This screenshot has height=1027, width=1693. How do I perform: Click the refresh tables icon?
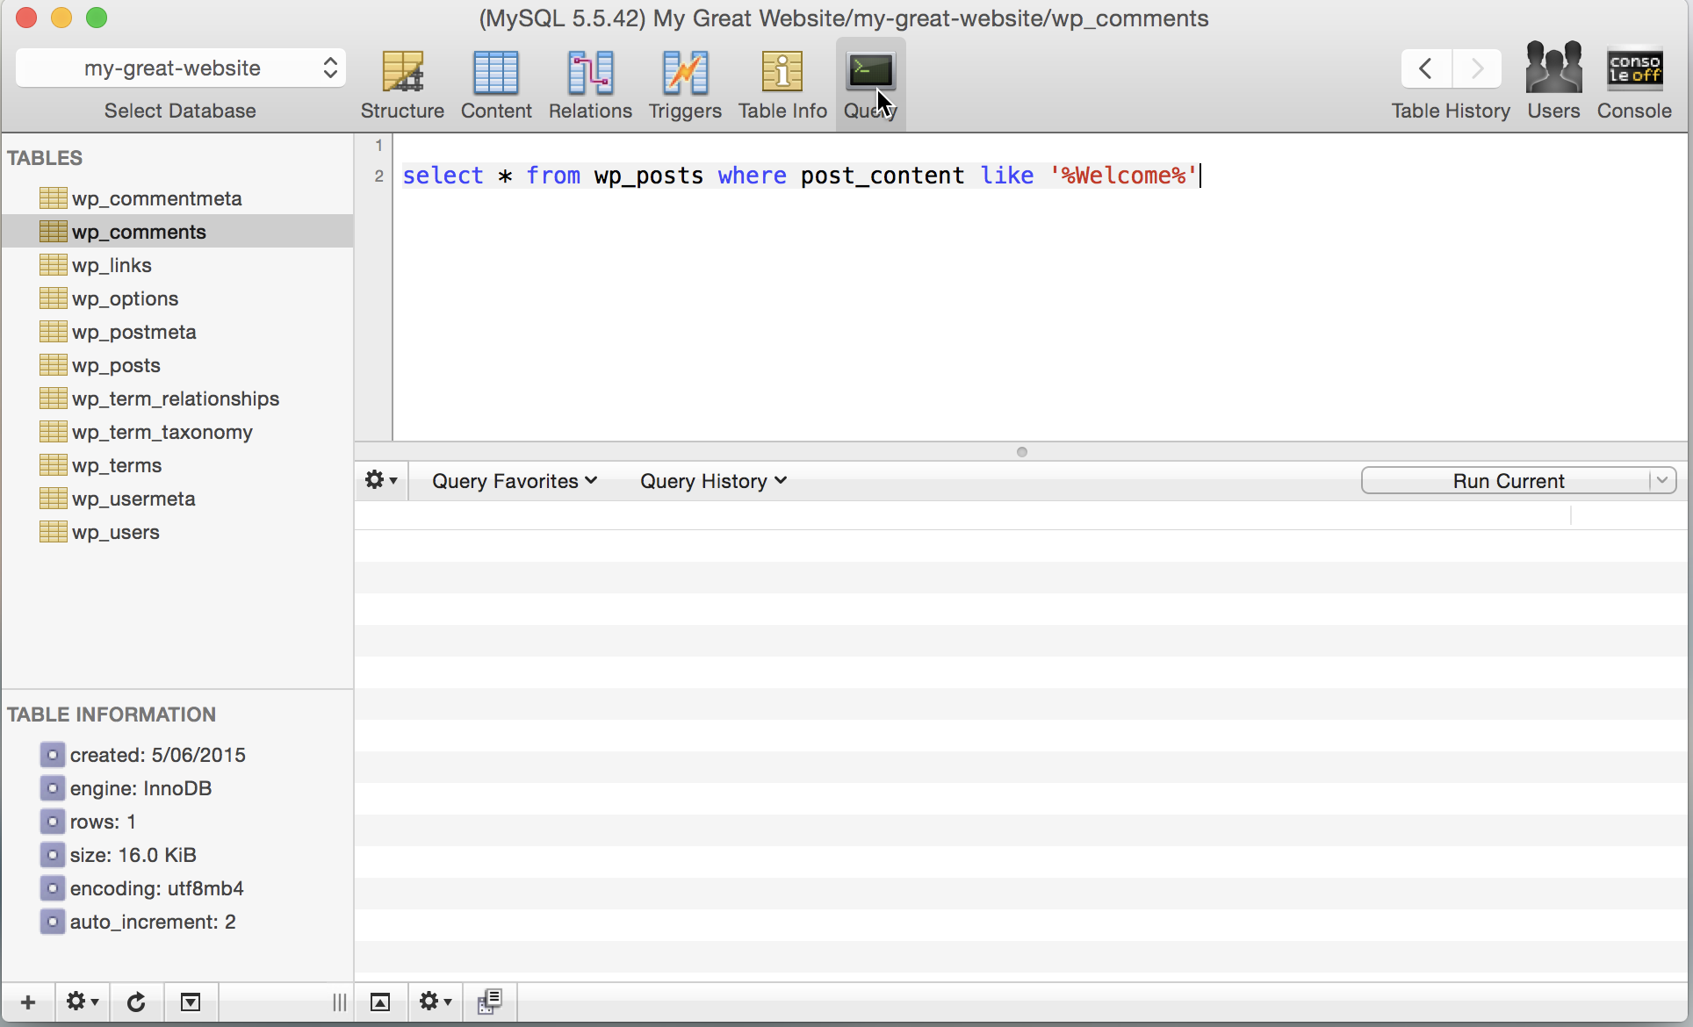136,1002
